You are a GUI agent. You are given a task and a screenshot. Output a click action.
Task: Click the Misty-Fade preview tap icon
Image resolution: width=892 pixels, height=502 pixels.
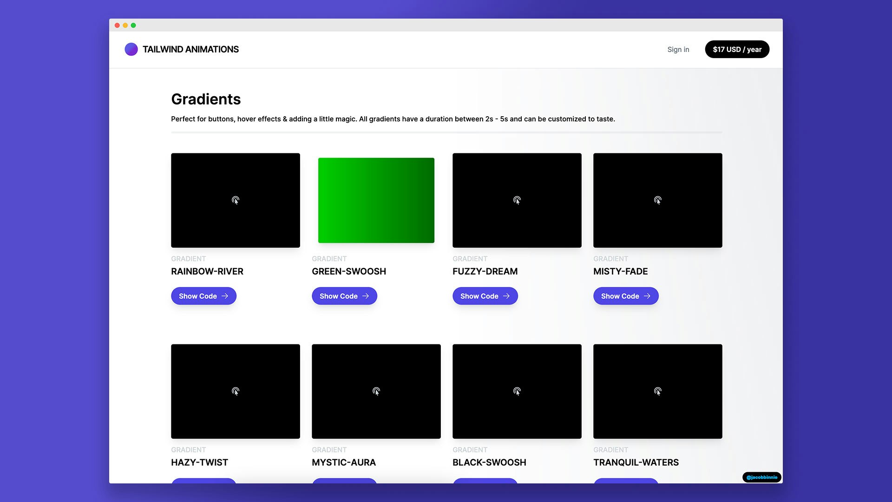pos(658,200)
